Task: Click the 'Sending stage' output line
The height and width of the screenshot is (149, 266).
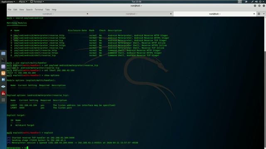Action: (x=36, y=140)
